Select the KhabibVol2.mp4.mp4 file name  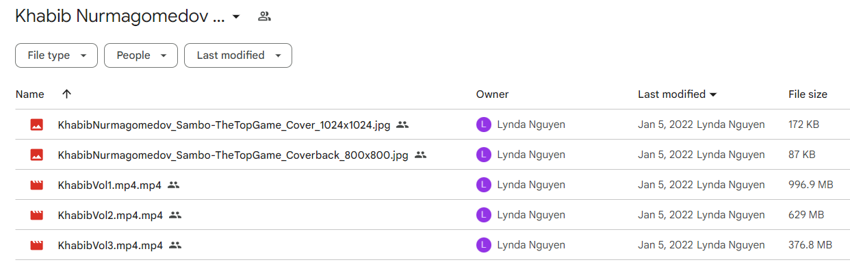(110, 216)
